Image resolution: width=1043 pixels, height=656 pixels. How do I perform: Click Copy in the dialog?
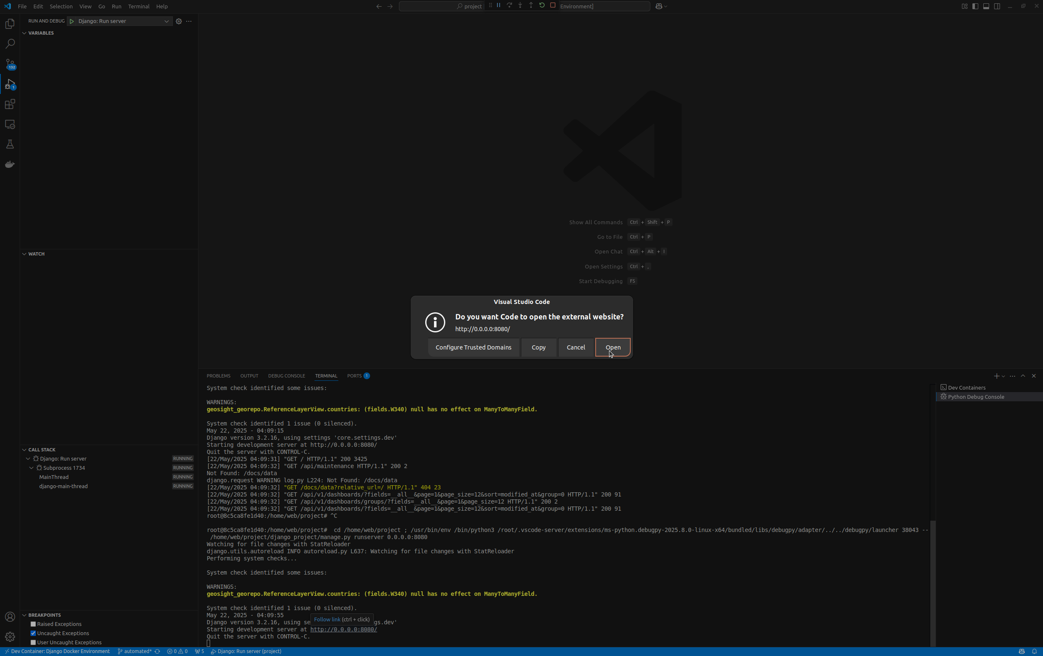pyautogui.click(x=538, y=347)
